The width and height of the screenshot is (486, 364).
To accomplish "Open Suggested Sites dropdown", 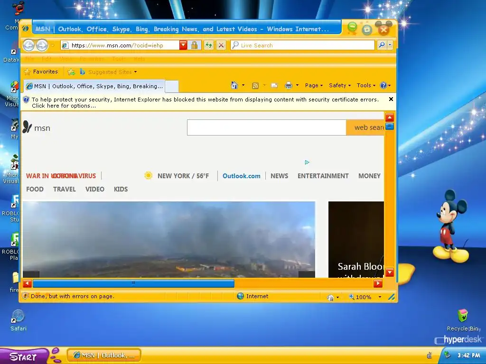I will [x=108, y=72].
